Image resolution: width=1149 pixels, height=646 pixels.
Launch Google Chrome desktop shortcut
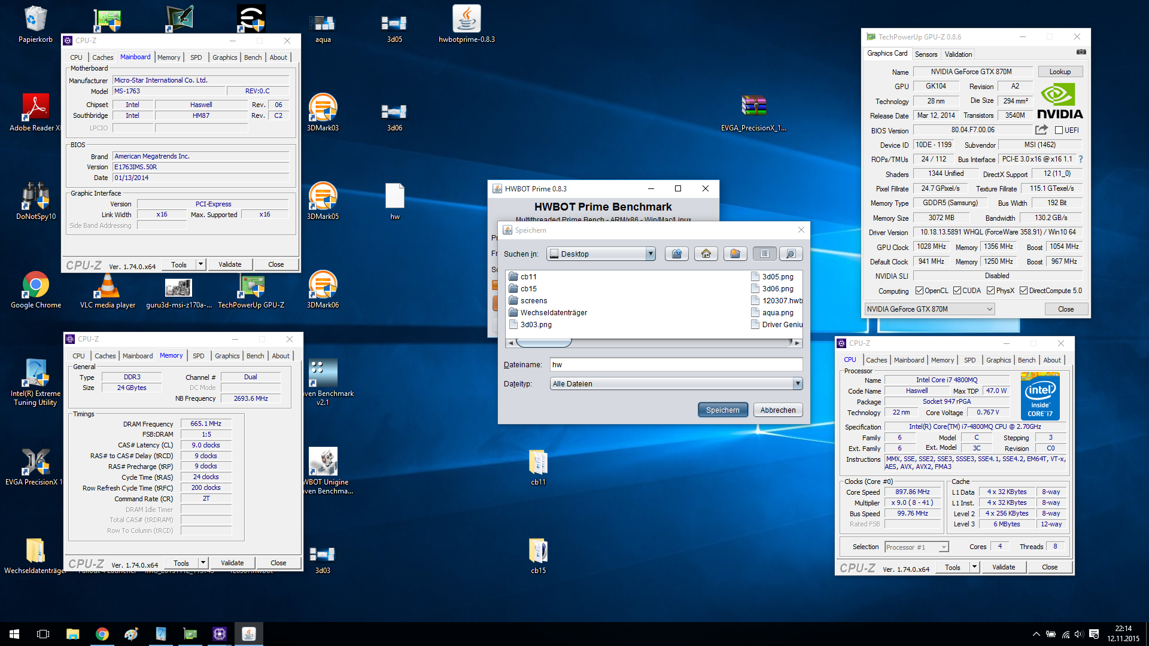click(x=35, y=290)
